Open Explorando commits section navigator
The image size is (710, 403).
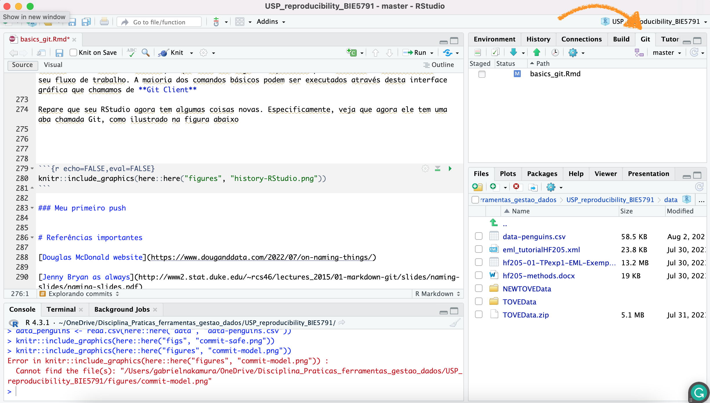pyautogui.click(x=79, y=294)
